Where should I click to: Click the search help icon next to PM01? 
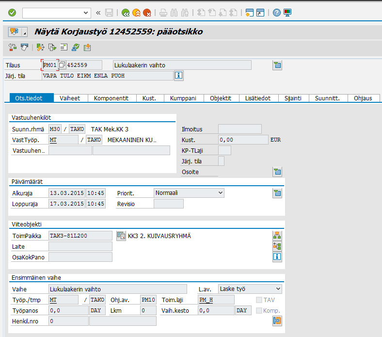pos(62,65)
